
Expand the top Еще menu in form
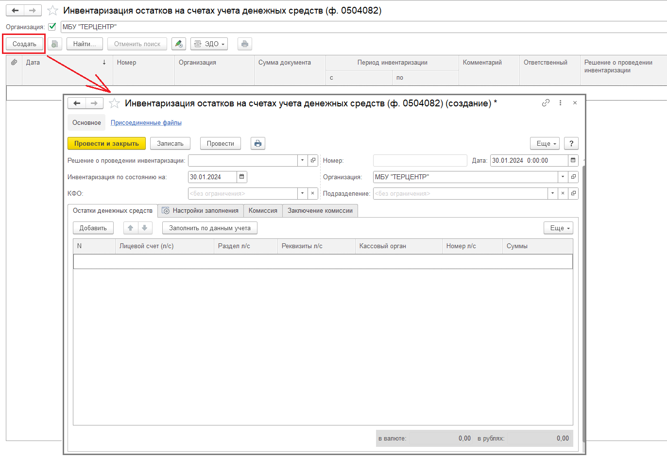click(x=545, y=143)
